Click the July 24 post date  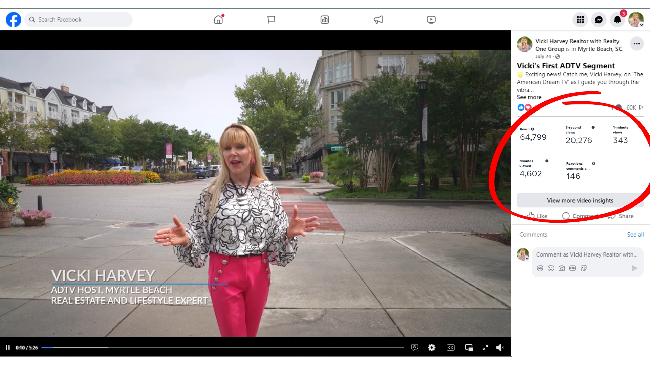click(543, 56)
